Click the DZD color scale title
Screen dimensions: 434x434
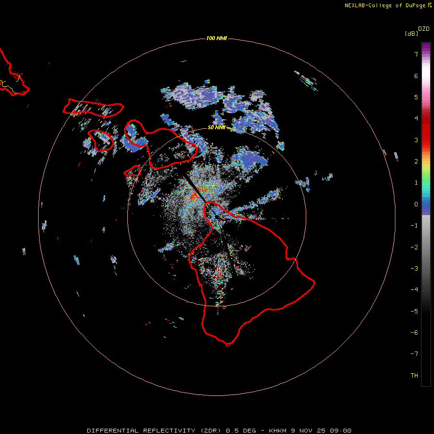click(424, 29)
